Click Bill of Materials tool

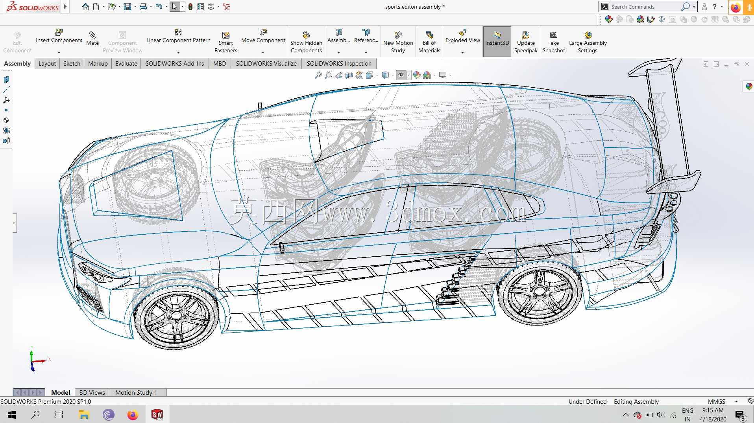(x=429, y=42)
